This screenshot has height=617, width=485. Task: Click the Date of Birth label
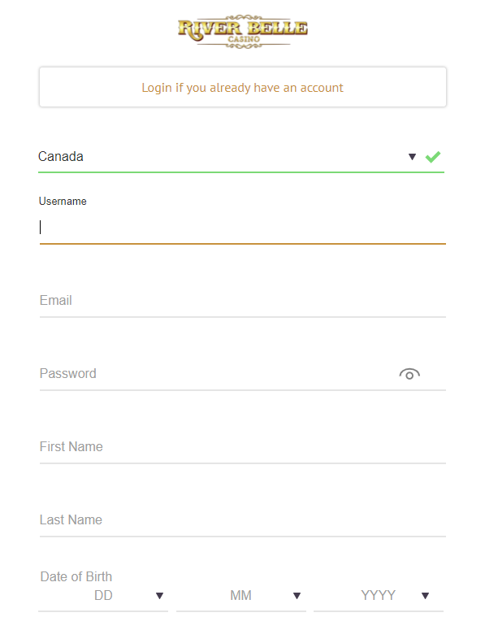pos(76,577)
